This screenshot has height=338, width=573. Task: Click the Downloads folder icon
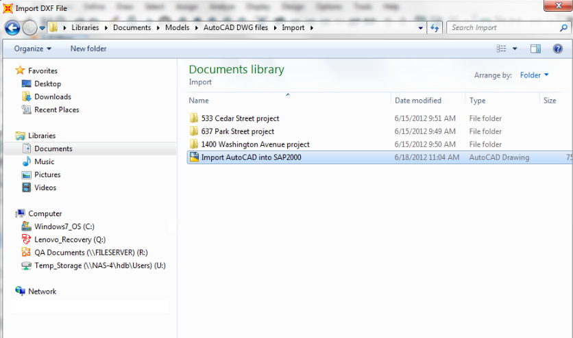click(26, 96)
